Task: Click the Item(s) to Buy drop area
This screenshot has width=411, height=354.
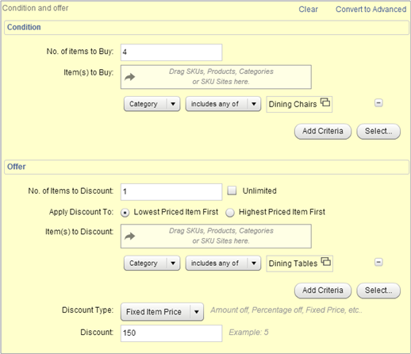Action: tap(216, 77)
